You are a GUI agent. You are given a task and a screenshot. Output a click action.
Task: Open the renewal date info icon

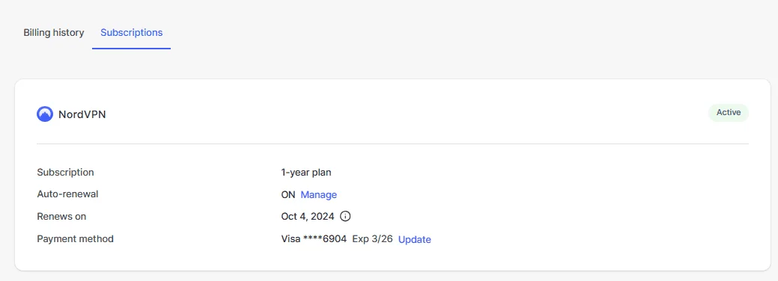point(345,216)
